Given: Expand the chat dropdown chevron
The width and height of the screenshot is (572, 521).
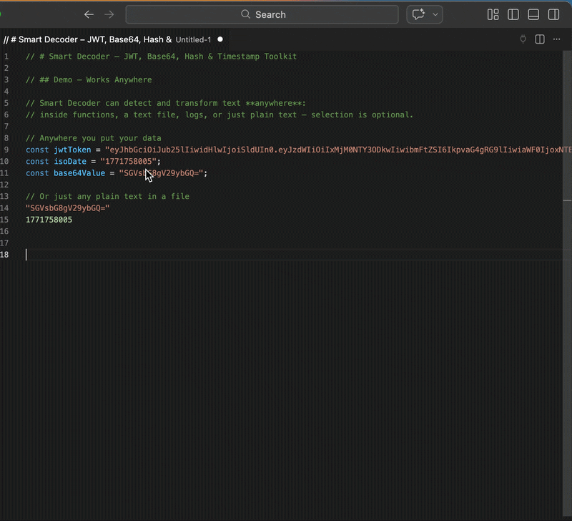Looking at the screenshot, I should click(435, 14).
